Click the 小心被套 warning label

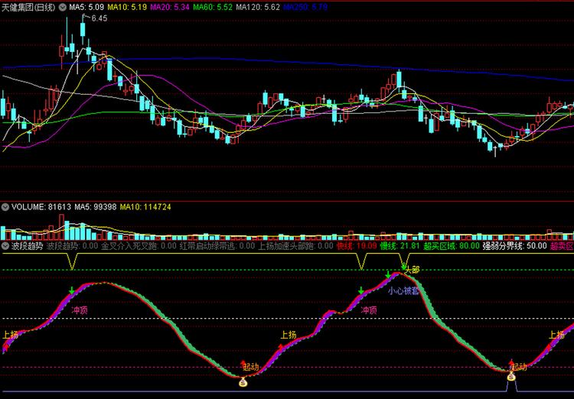pos(403,291)
